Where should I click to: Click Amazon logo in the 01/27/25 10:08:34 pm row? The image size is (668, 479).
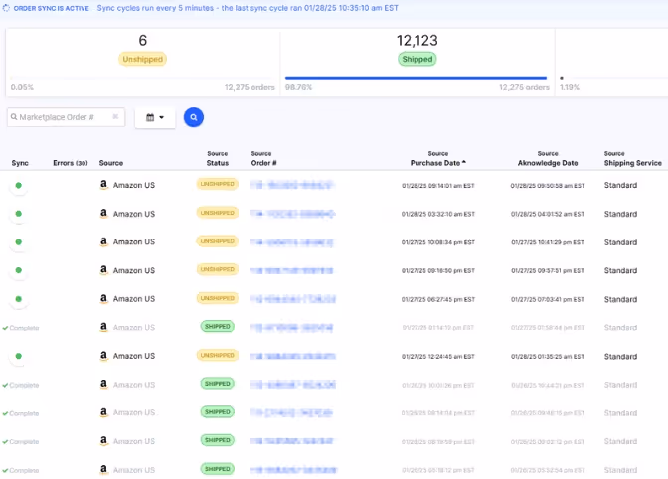[x=103, y=241]
